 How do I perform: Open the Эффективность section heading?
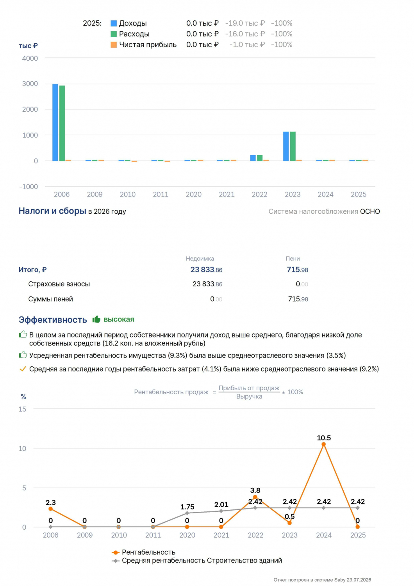53,320
